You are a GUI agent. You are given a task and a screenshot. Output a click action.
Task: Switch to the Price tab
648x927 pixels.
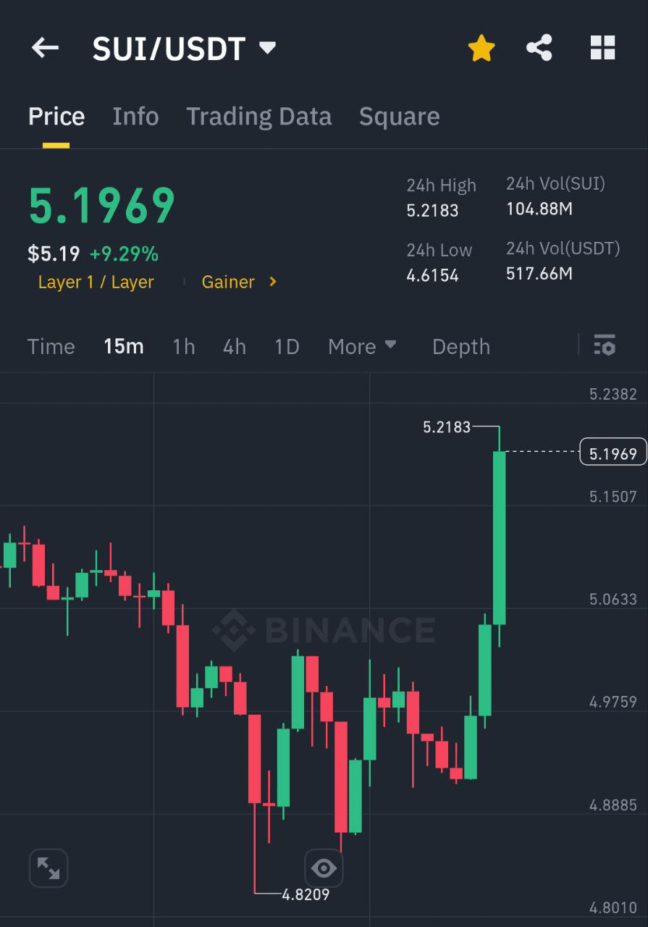pos(56,117)
